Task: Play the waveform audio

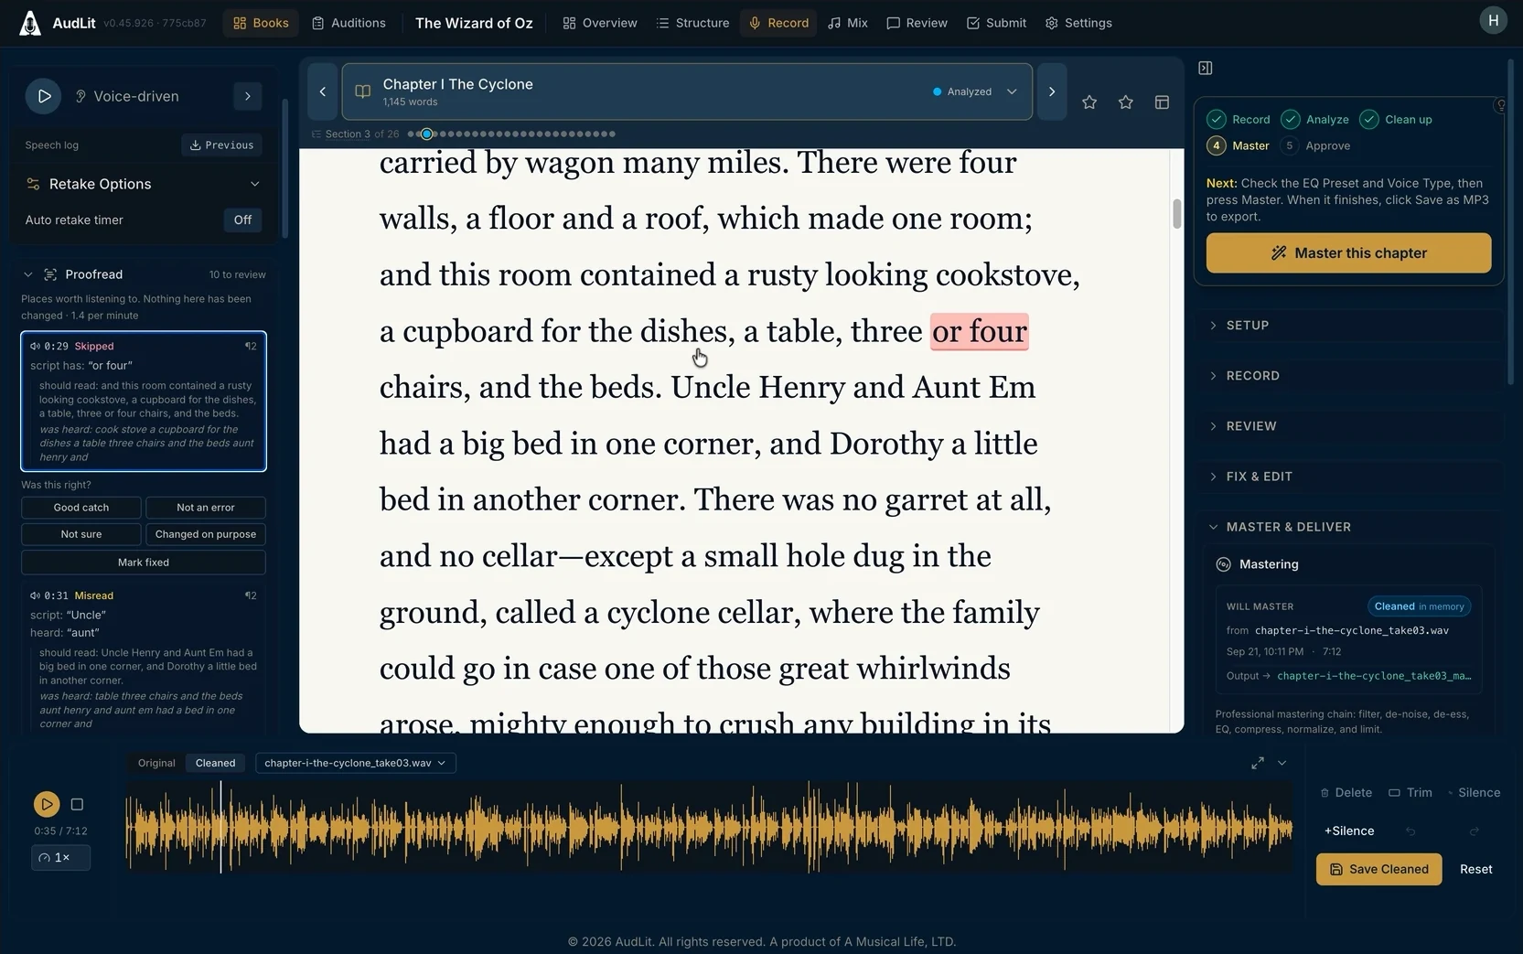Action: click(47, 804)
